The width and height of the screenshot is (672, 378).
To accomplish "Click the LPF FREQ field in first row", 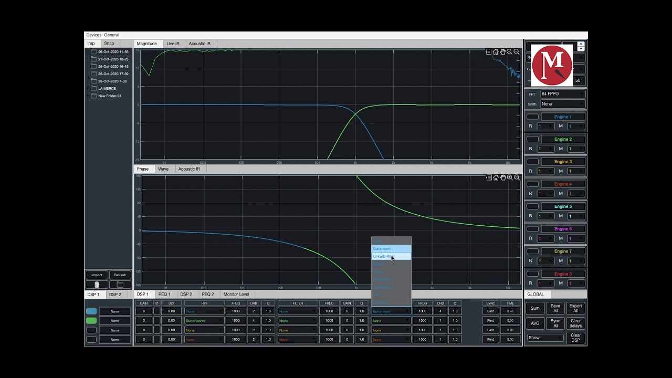I will [x=423, y=311].
